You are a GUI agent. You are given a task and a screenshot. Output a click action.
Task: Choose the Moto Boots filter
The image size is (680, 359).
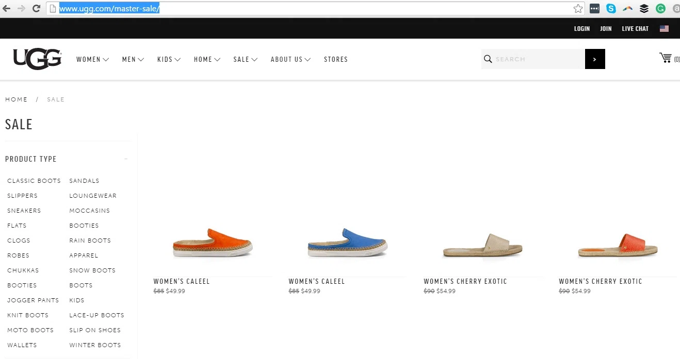click(x=30, y=330)
